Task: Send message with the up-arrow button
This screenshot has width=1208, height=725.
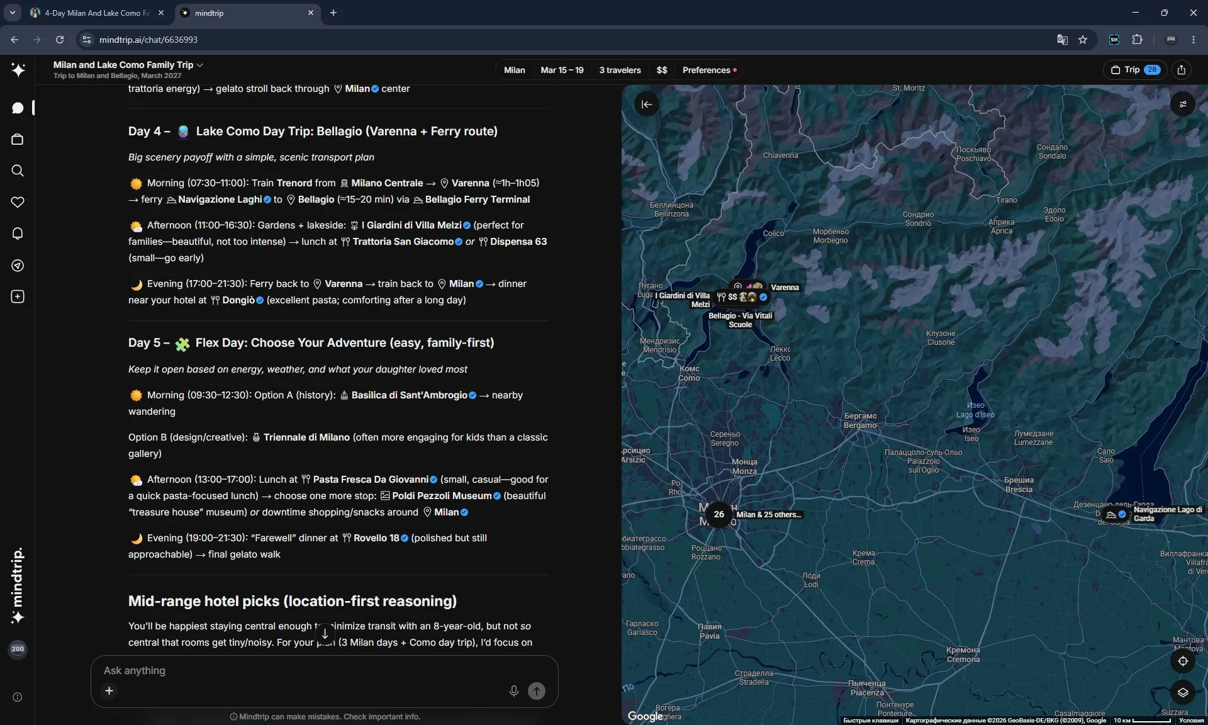Action: [537, 690]
